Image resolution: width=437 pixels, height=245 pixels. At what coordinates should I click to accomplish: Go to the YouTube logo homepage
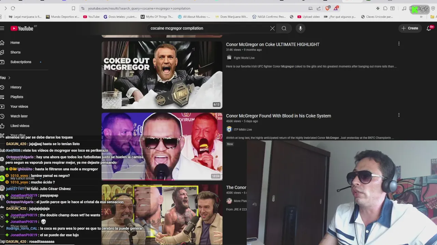pyautogui.click(x=22, y=29)
